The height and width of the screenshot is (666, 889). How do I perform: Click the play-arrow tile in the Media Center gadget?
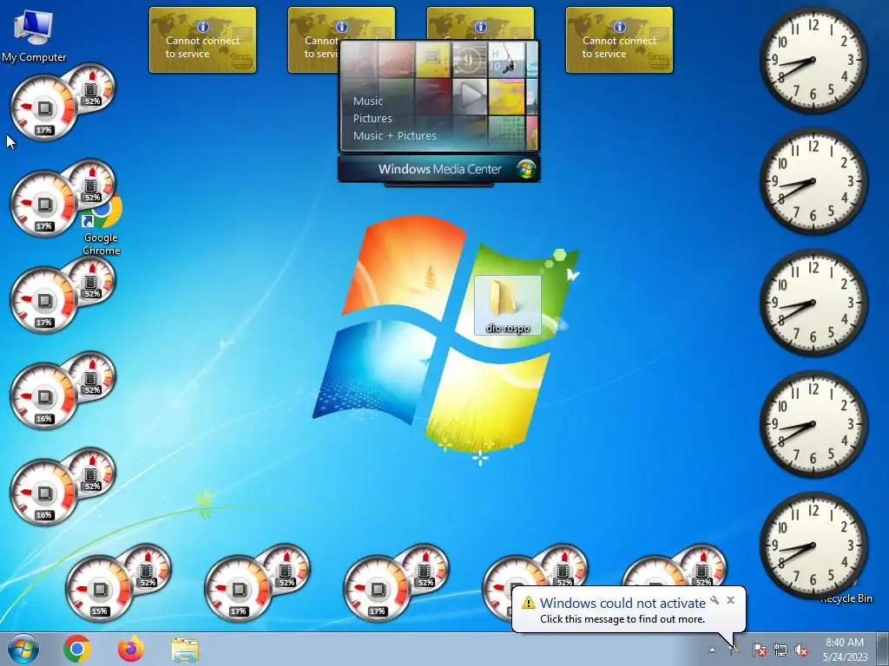tap(470, 96)
